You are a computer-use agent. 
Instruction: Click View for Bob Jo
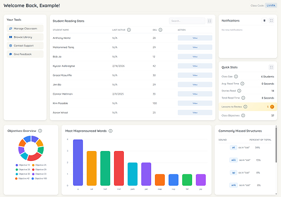[x=195, y=56]
